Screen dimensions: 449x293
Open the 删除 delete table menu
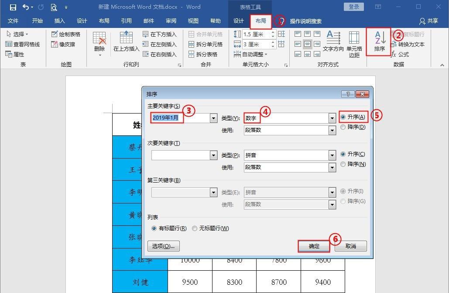coord(99,44)
